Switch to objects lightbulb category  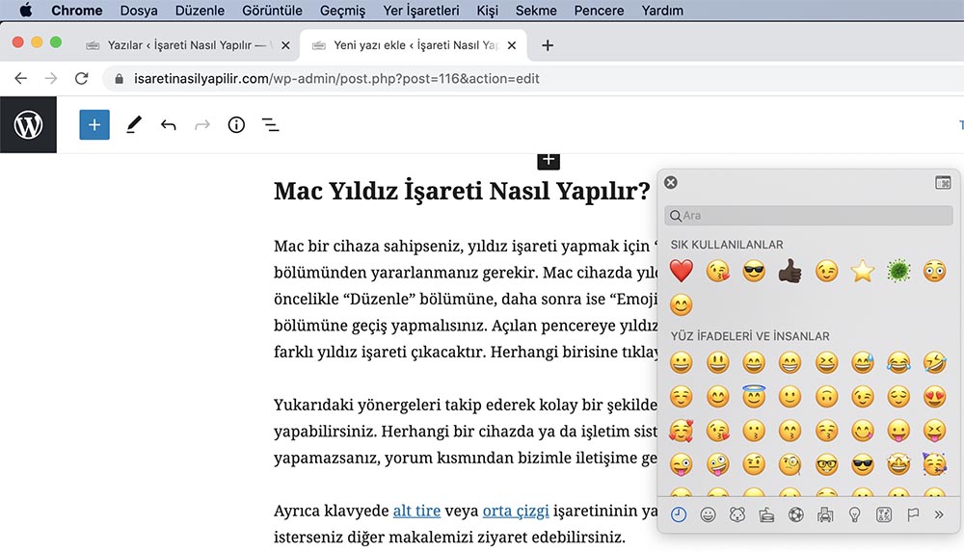point(854,514)
